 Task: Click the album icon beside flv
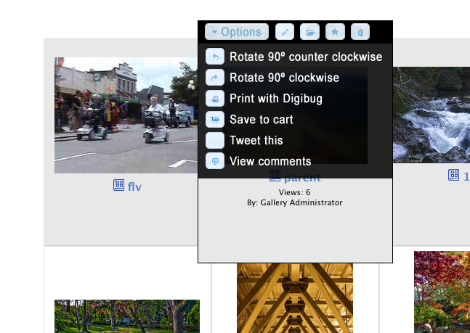[x=118, y=185]
